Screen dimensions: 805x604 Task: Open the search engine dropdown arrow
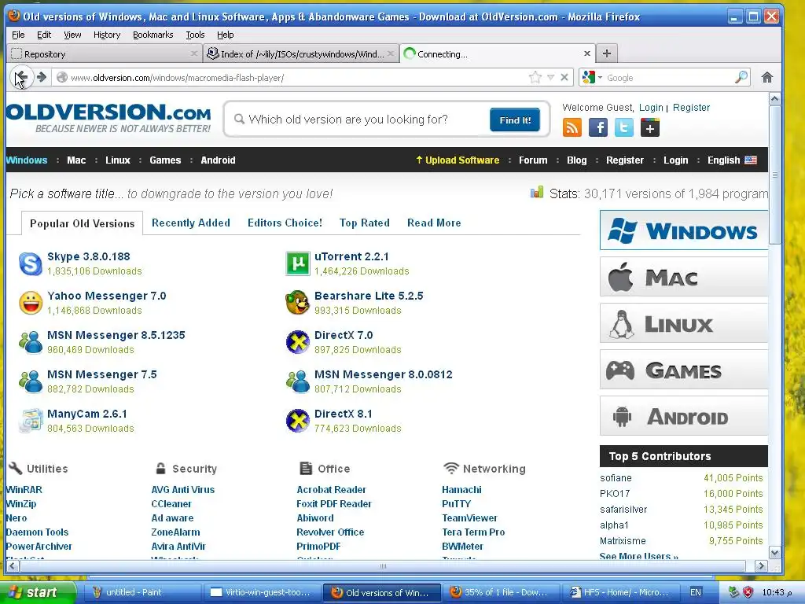[600, 78]
